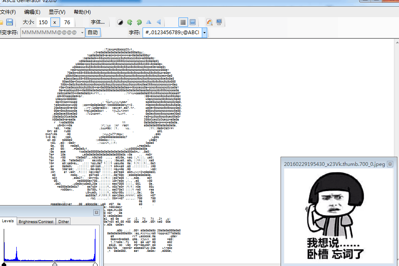Viewport: 399px width, 266px height.
Task: Click the vertical scrollbar up arrow
Action: coord(397,42)
